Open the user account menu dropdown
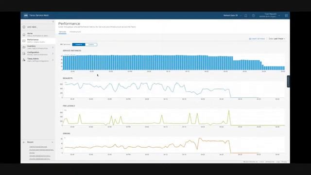Viewport: 311px width, 175px height. click(x=270, y=15)
